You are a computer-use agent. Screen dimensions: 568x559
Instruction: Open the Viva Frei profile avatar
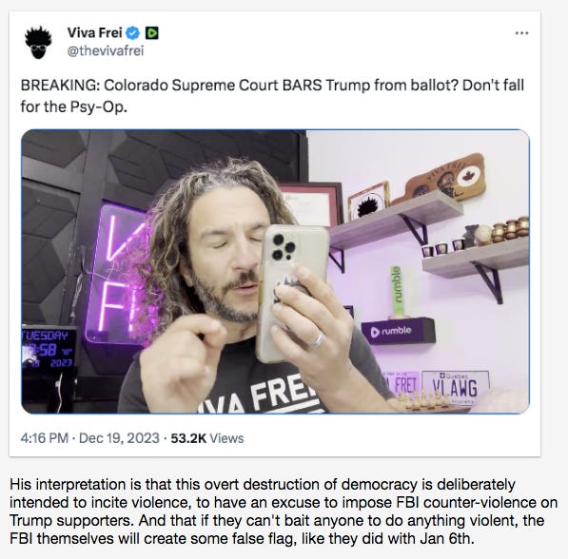coord(38,43)
